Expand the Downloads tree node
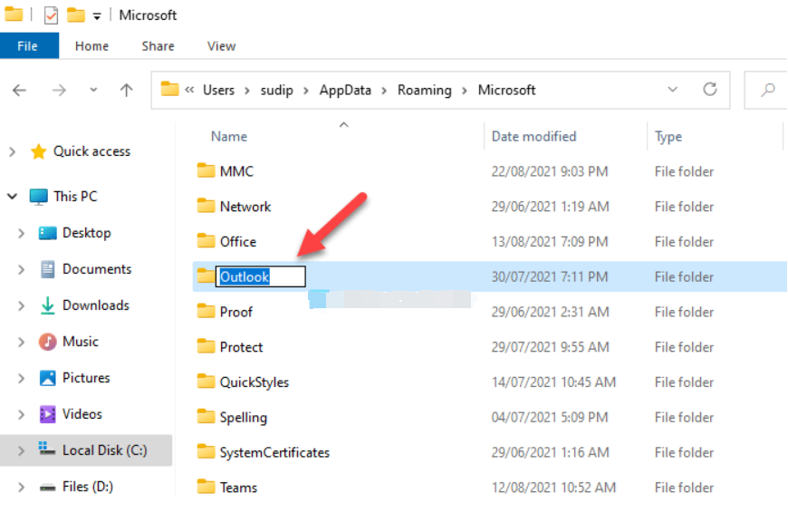The height and width of the screenshot is (513, 788). pos(21,305)
